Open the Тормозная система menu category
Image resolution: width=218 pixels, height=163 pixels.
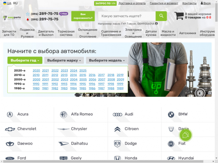click(x=66, y=33)
